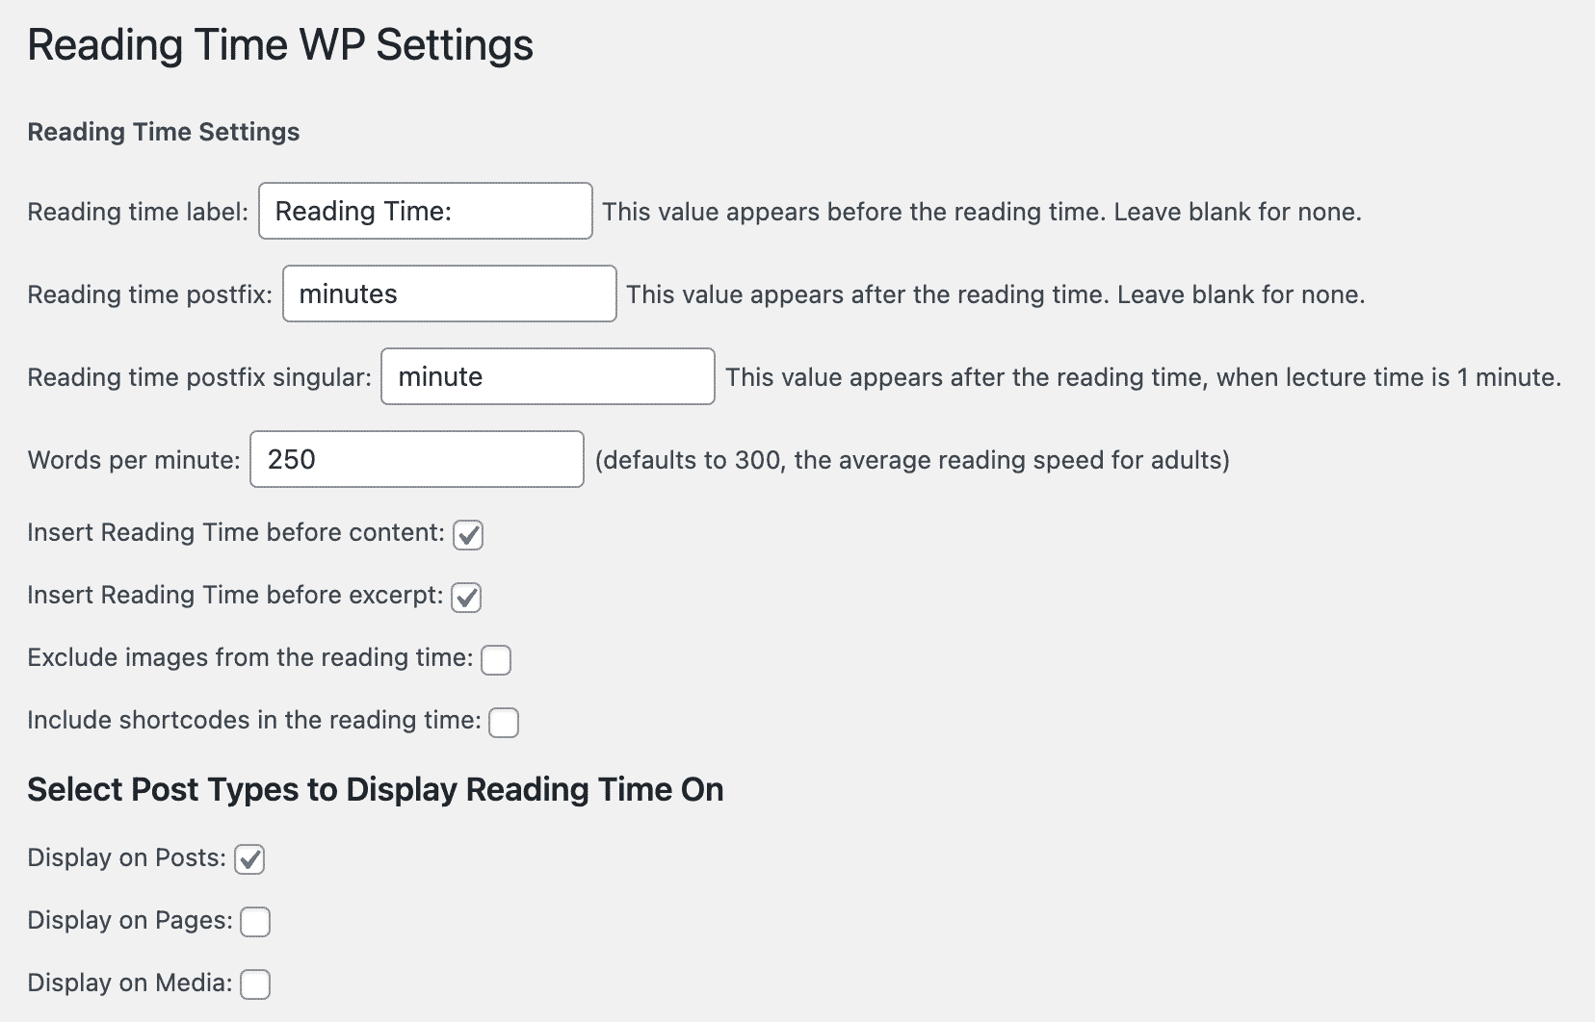Click the "Reading time postfix:" text label
Viewport: 1595px width, 1022px height.
pyautogui.click(x=149, y=294)
